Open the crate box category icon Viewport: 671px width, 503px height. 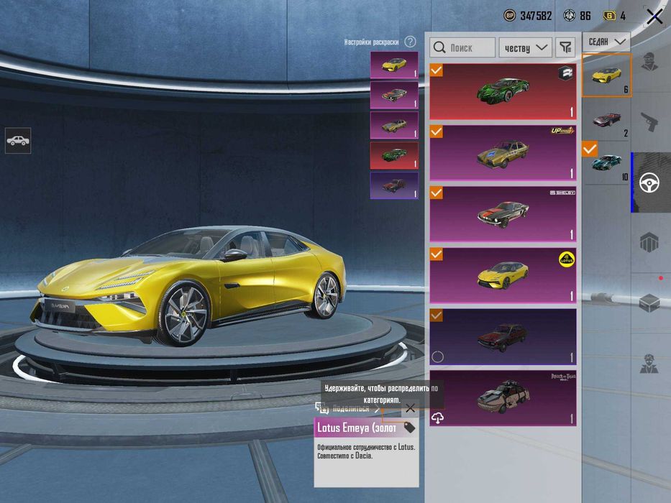649,303
